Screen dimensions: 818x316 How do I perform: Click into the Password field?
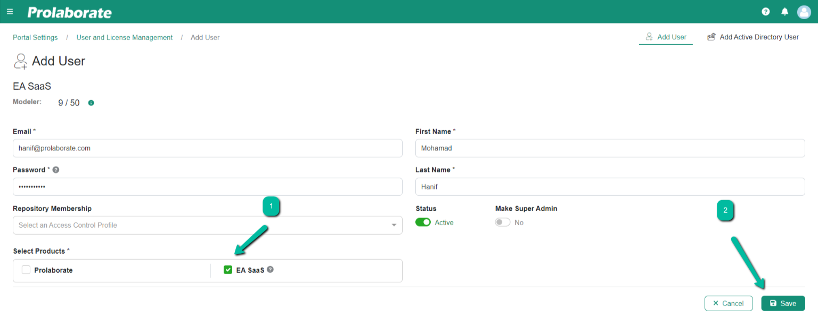[x=208, y=187]
